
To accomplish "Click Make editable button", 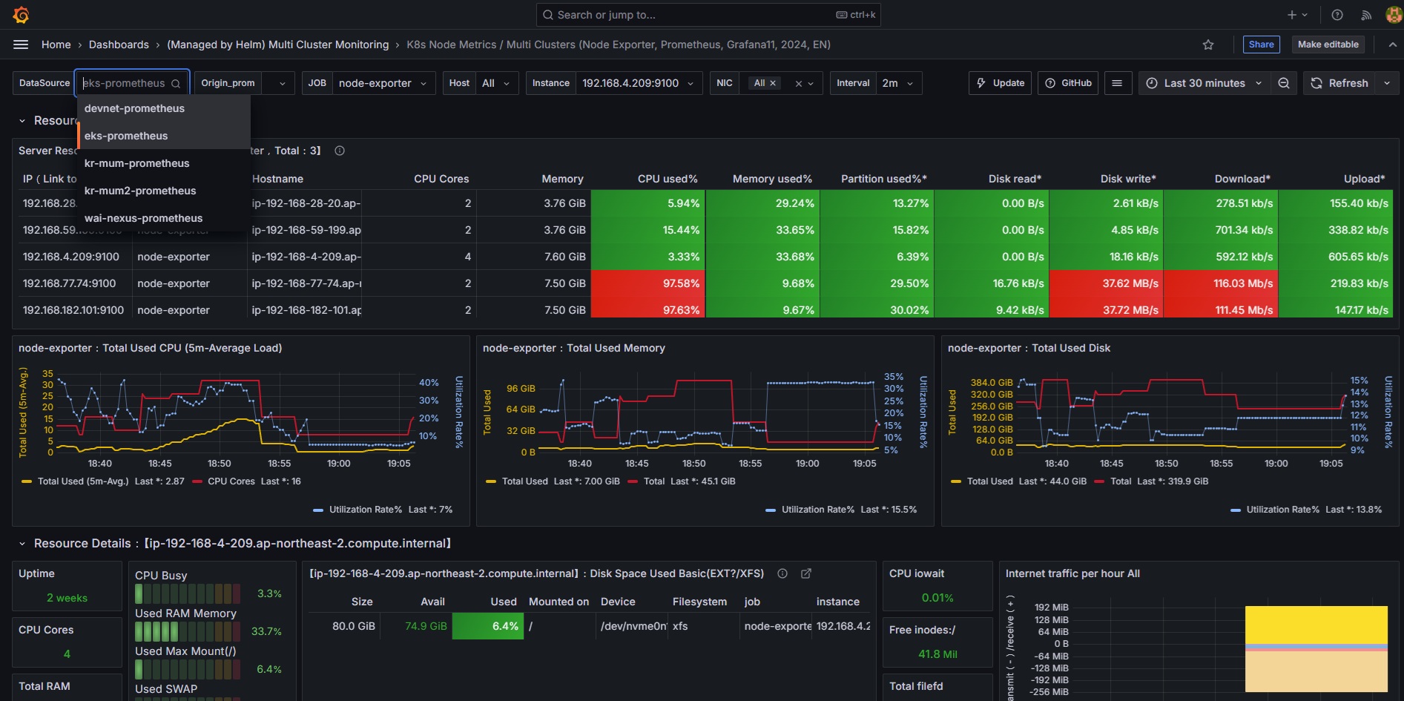I will (x=1328, y=45).
